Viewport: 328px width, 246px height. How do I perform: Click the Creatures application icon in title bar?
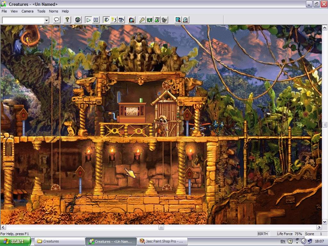coord(3,4)
